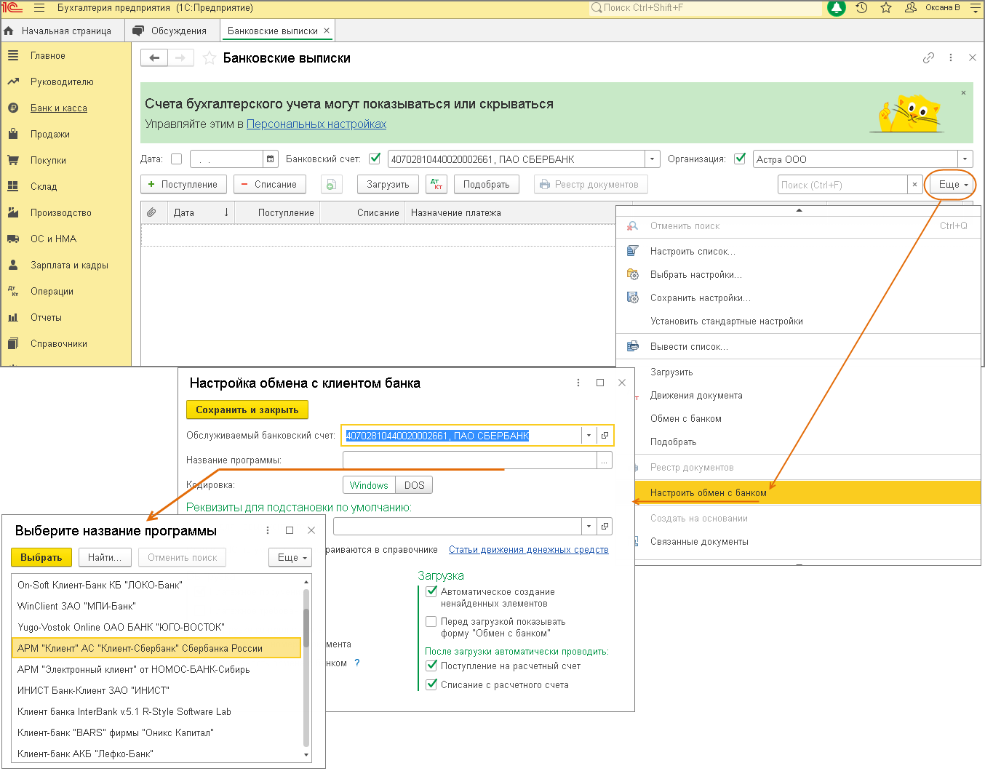Screen dimensions: 985x771
Task: Choose Сохранить настройки… in menu
Action: (x=701, y=297)
